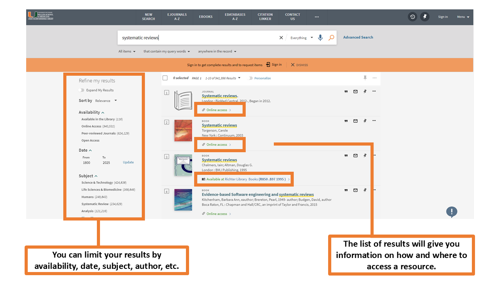Enable the Personalize toggle
The height and width of the screenshot is (281, 500).
click(x=250, y=78)
